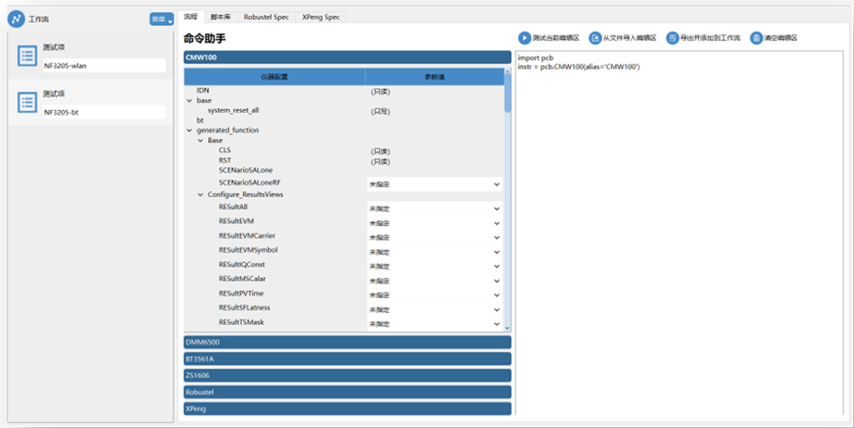This screenshot has height=428, width=854.
Task: Collapse the Configure_ResultsViews node
Action: tap(201, 195)
